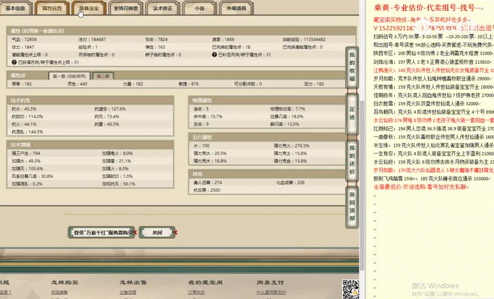Click the 五行属性 section header
The height and width of the screenshot is (299, 494).
click(x=267, y=137)
